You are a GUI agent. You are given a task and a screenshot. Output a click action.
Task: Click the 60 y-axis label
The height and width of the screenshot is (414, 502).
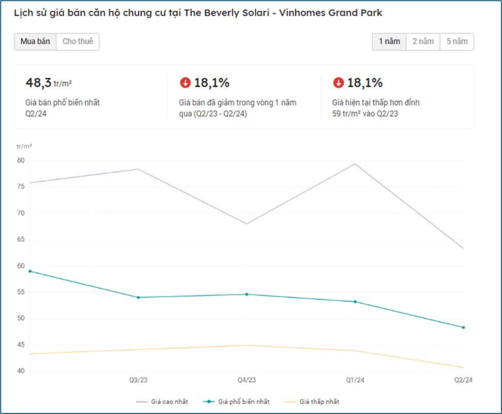click(x=21, y=266)
